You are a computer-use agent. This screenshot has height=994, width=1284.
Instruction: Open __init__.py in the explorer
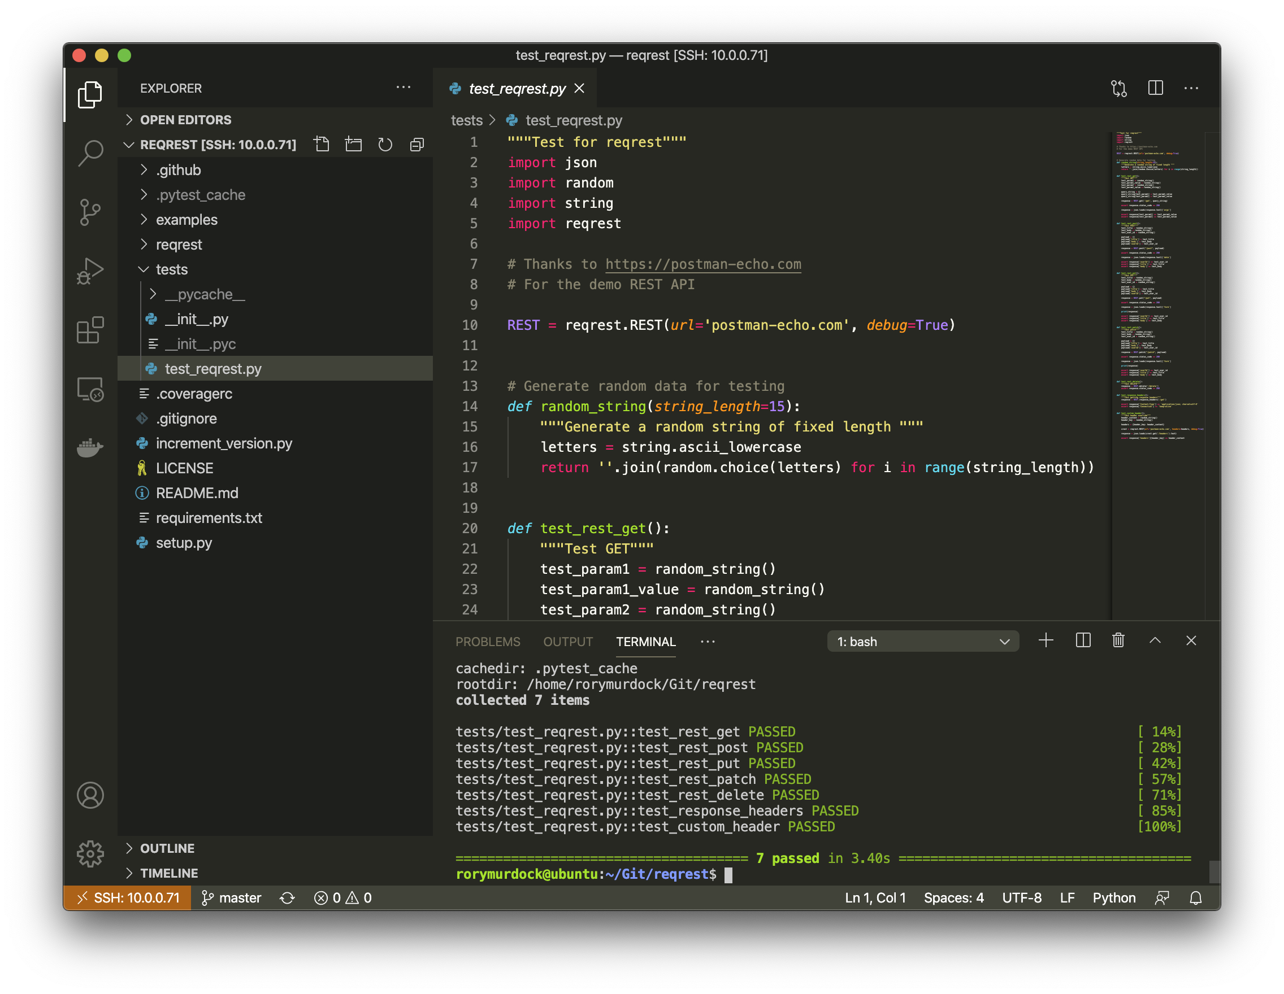coord(275,319)
